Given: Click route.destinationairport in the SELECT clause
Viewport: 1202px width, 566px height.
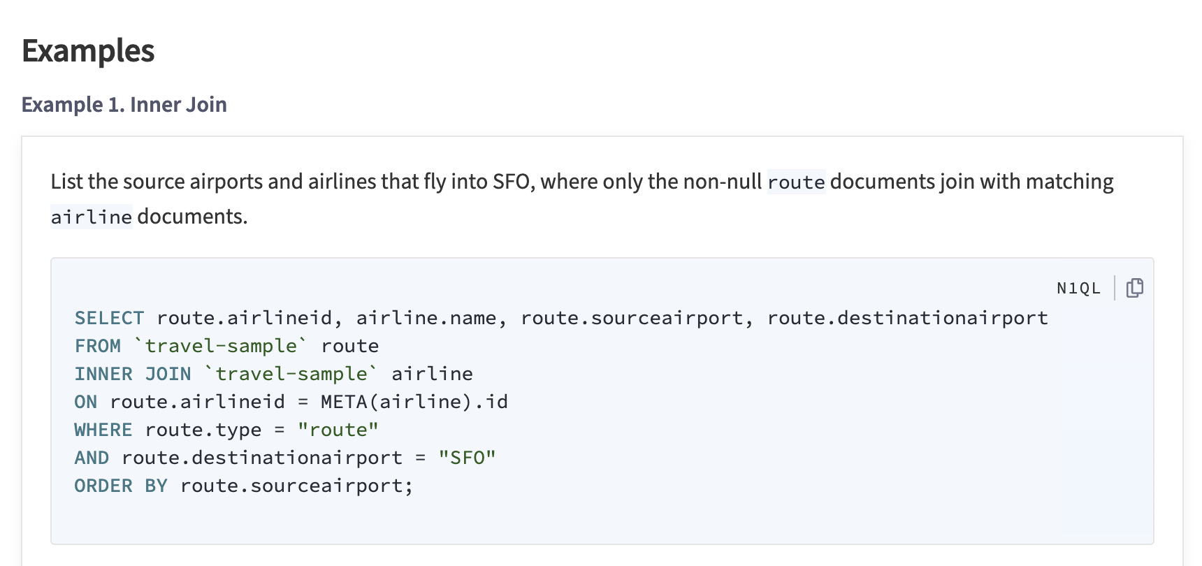Looking at the screenshot, I should coord(906,317).
